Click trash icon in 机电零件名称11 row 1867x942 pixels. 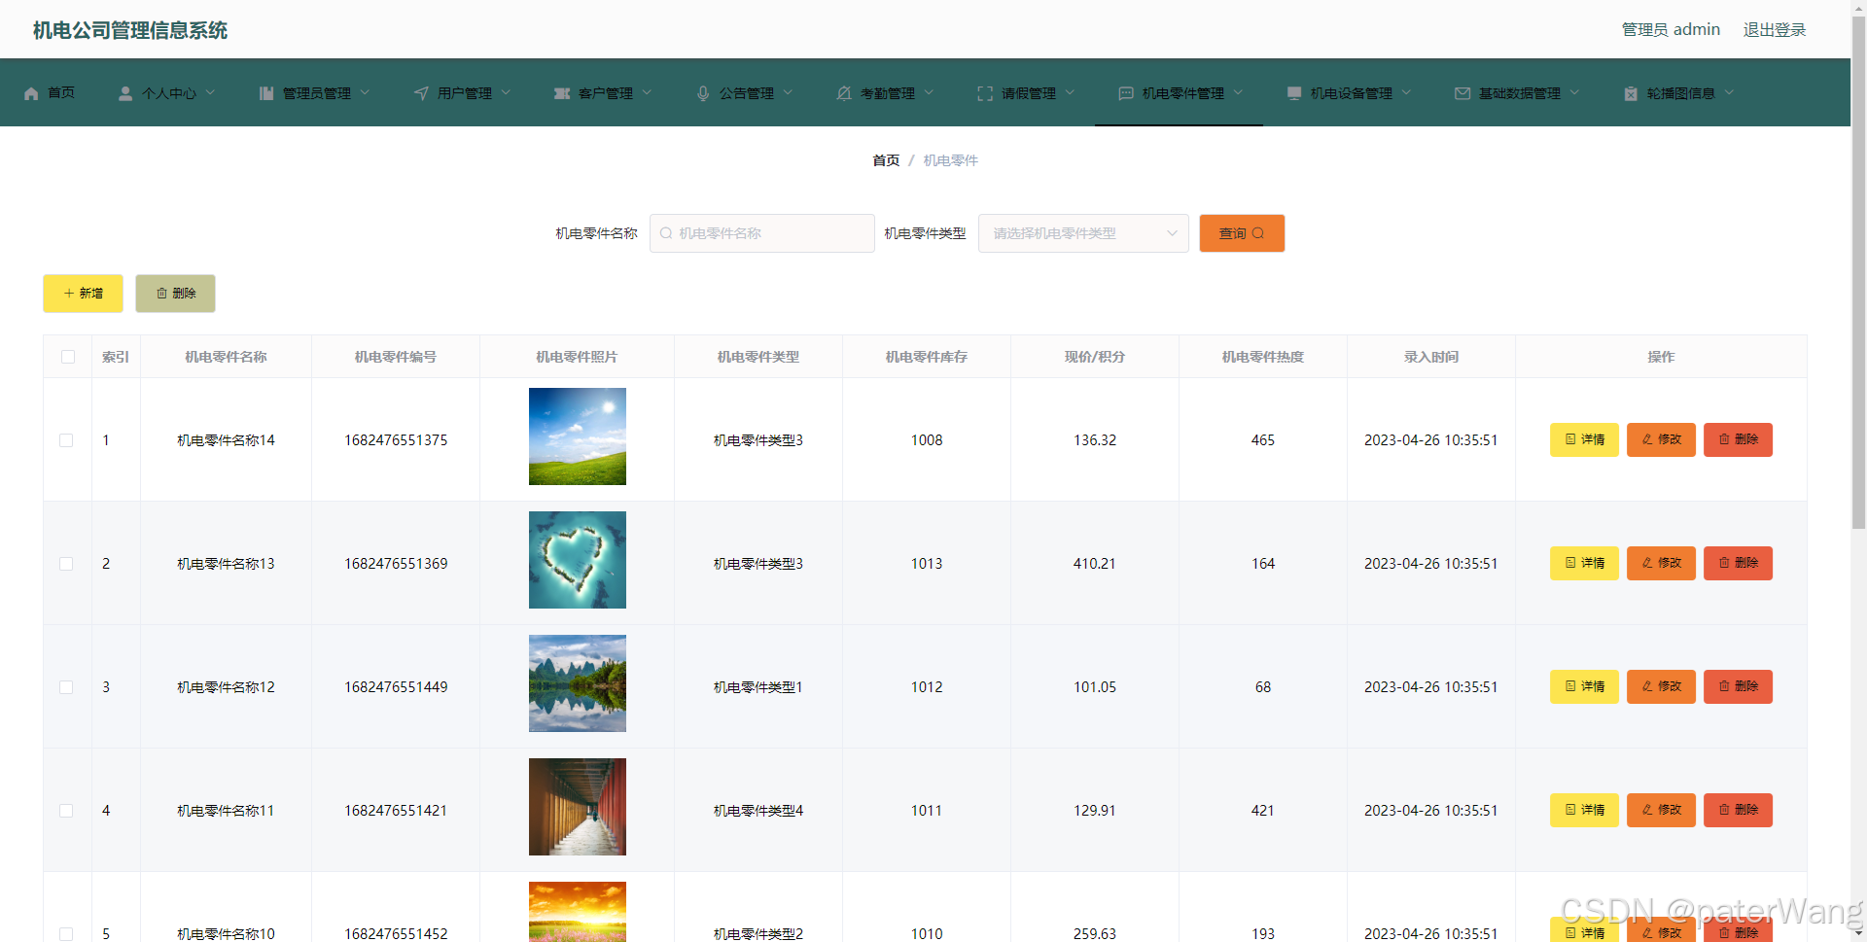click(x=1724, y=810)
